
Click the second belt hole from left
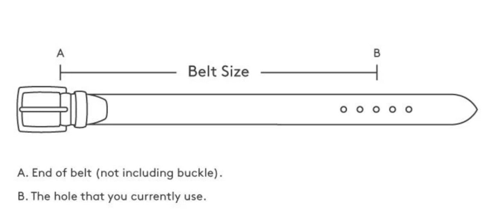pyautogui.click(x=360, y=110)
